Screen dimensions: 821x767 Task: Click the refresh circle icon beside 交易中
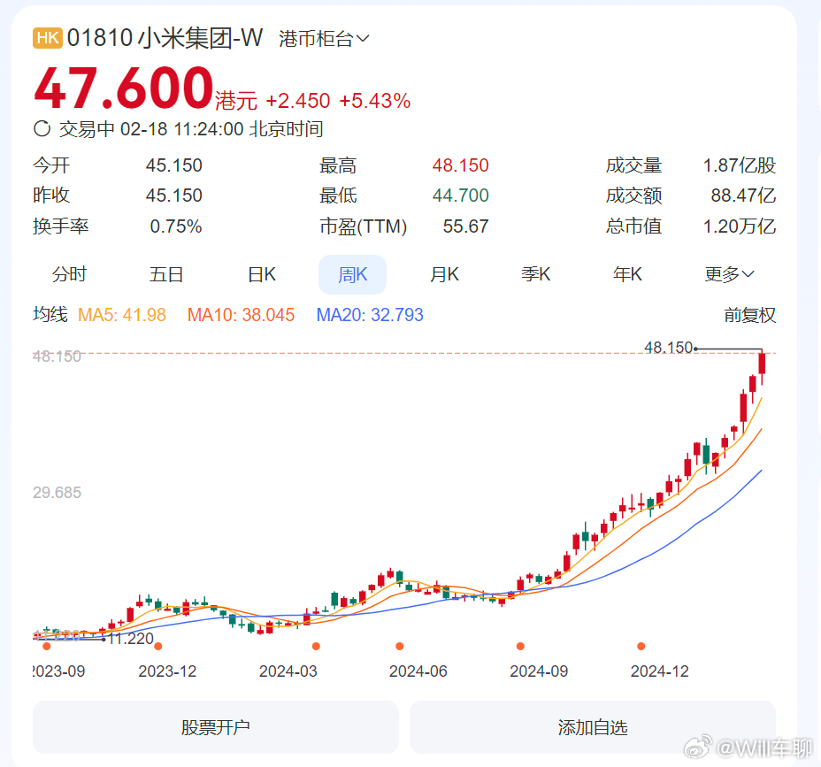[x=42, y=129]
